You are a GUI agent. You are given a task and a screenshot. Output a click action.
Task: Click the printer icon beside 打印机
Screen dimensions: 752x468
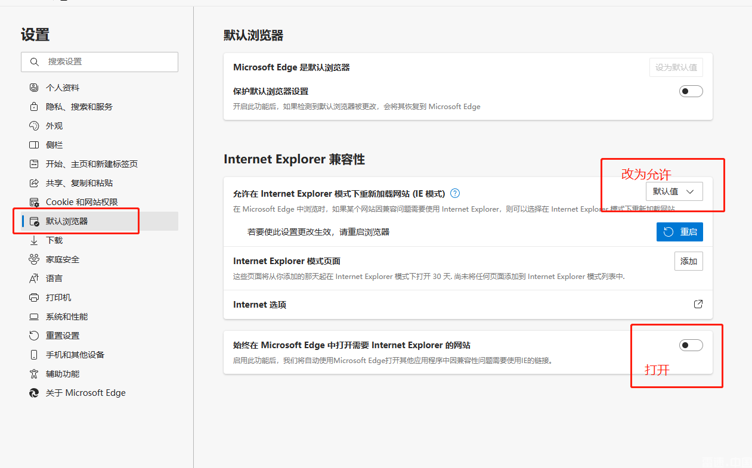point(34,297)
